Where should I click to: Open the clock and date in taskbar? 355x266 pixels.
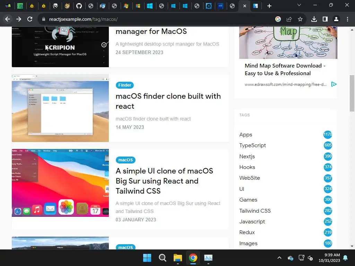[x=329, y=258]
